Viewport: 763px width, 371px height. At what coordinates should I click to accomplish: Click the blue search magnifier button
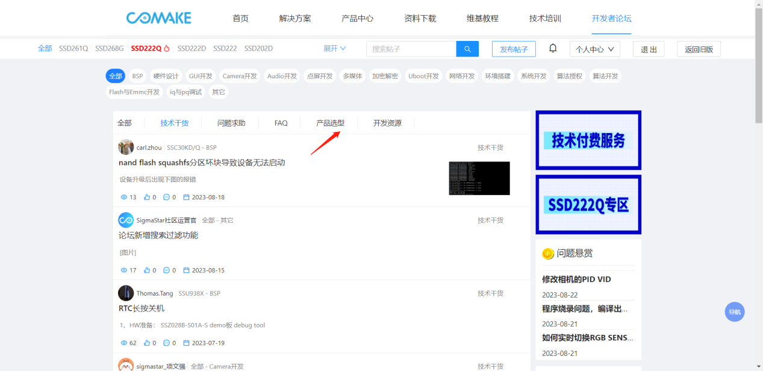pyautogui.click(x=467, y=49)
